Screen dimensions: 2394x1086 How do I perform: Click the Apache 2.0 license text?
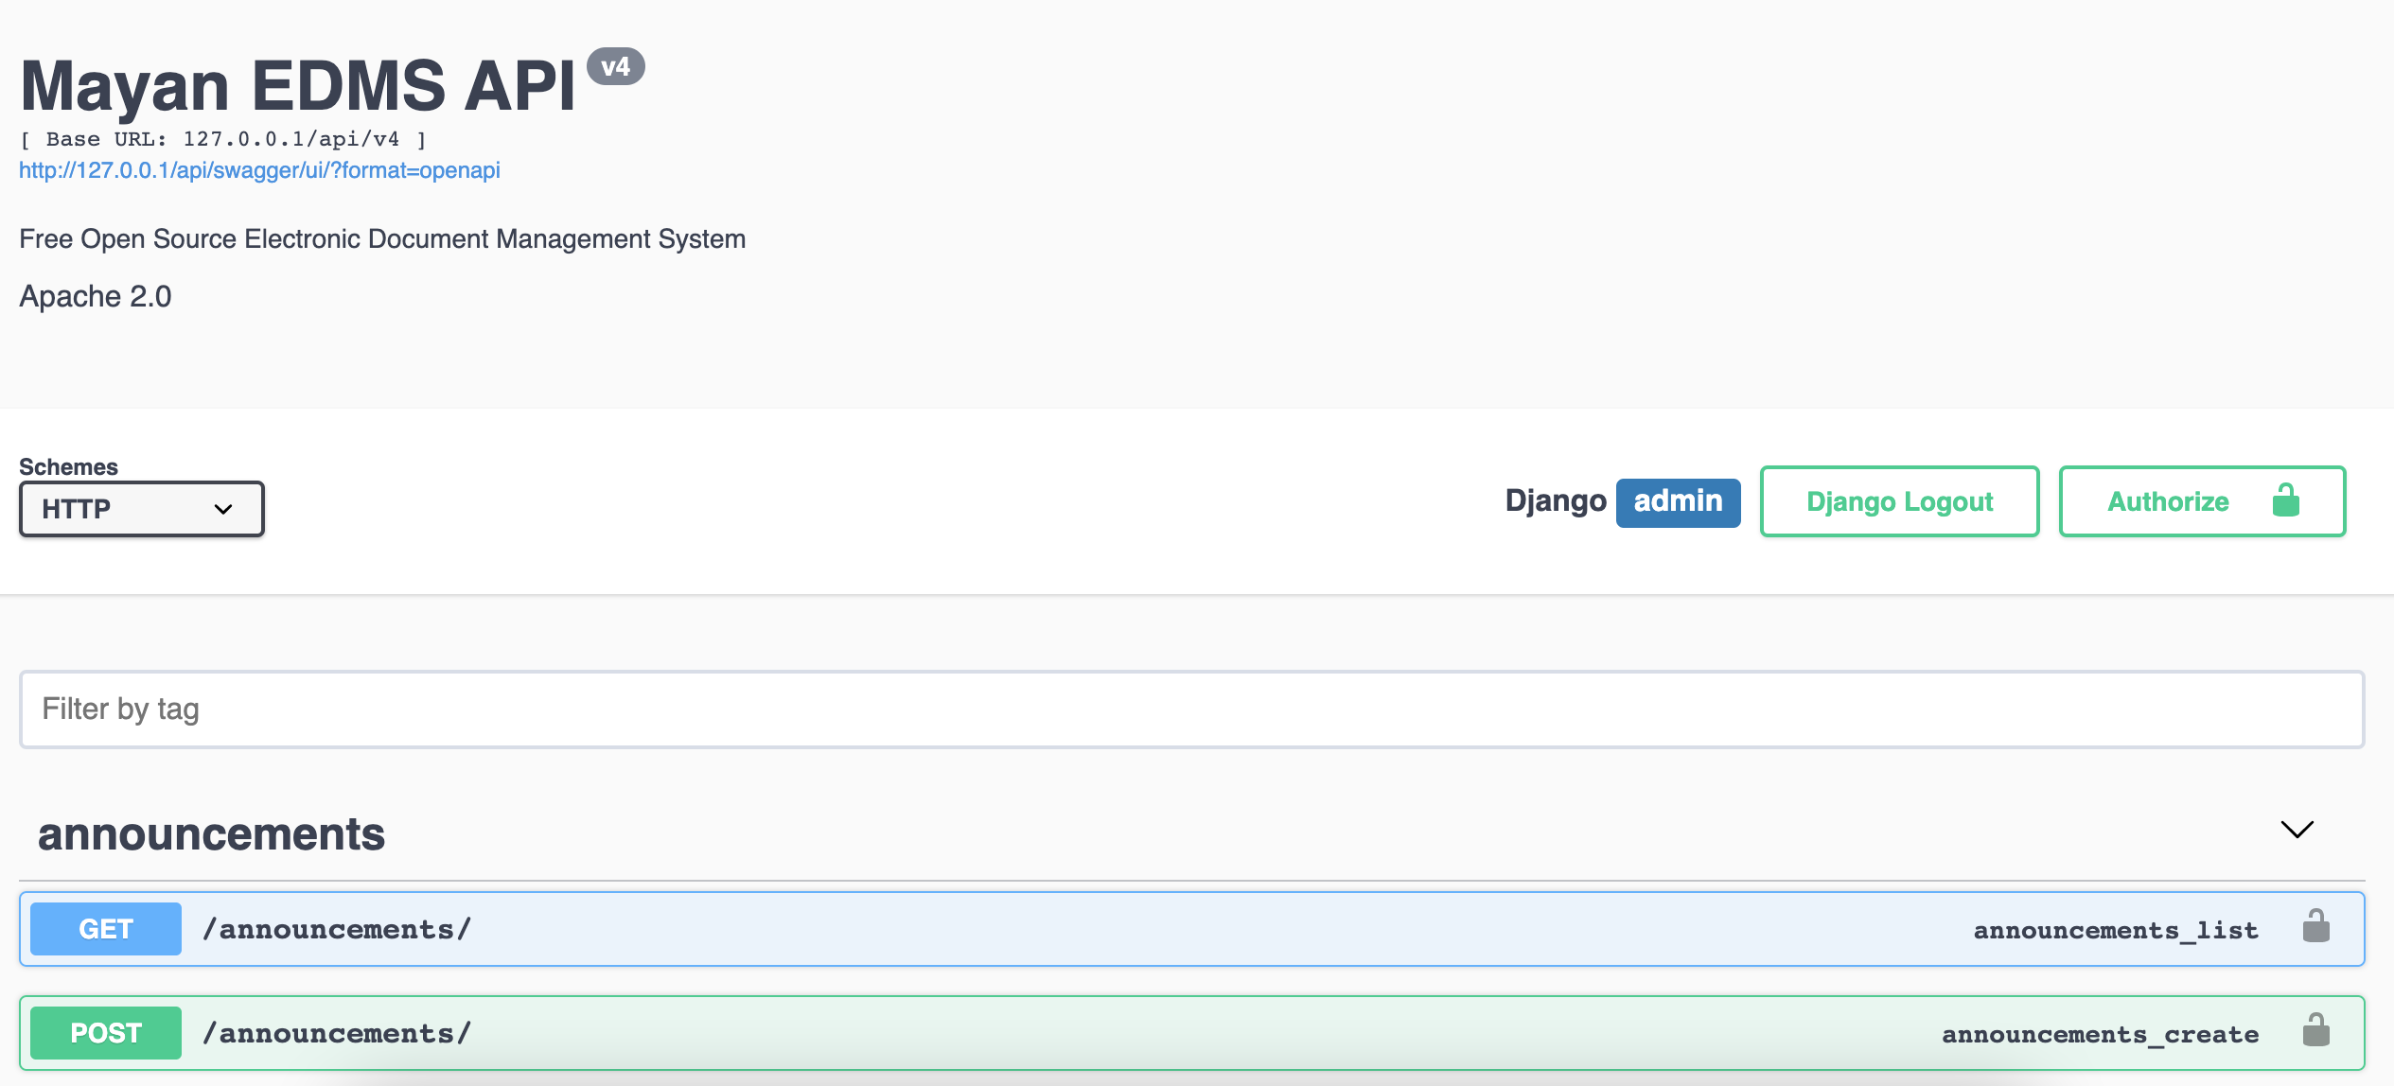coord(96,296)
